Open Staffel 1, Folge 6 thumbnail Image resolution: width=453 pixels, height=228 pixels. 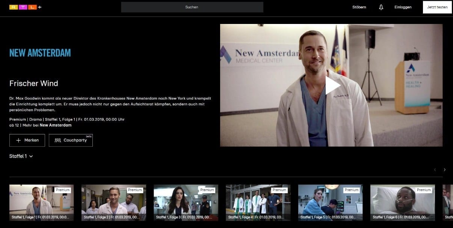click(x=402, y=203)
